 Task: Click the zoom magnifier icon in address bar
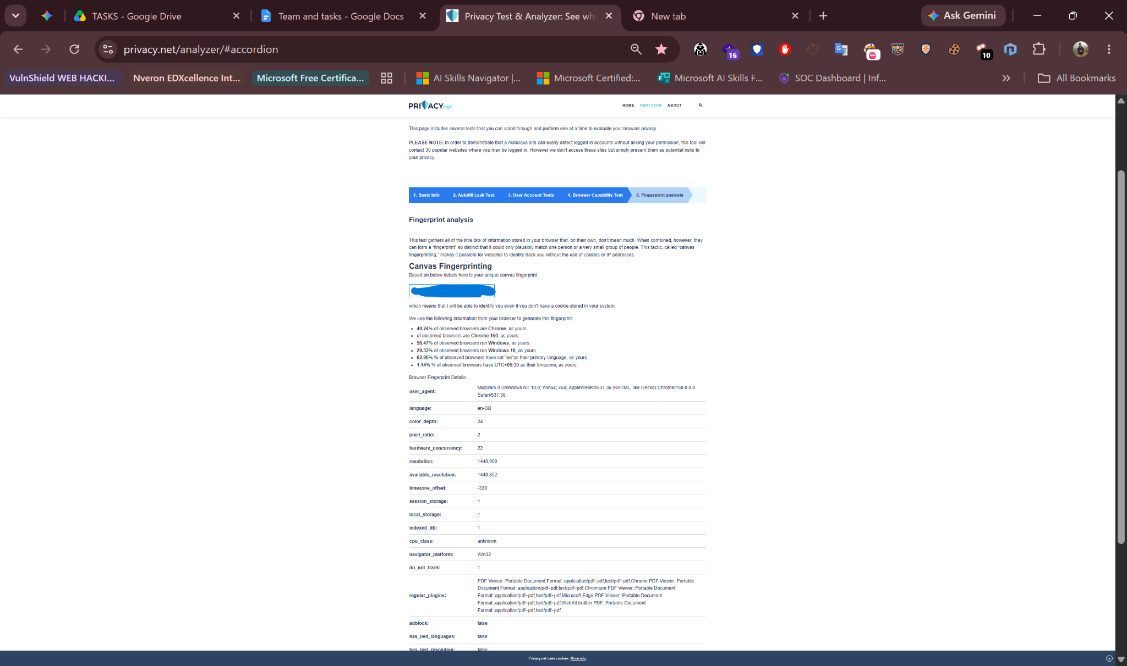[636, 49]
